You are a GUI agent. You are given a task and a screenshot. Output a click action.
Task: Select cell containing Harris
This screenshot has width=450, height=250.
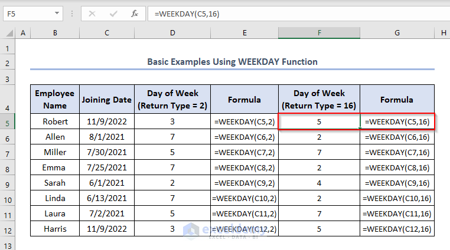[x=55, y=228]
